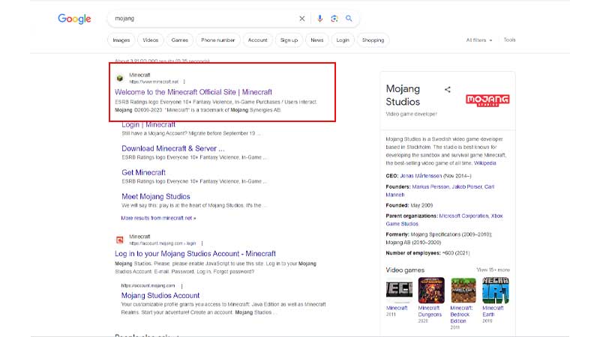Select the Login filter chip

coord(343,40)
